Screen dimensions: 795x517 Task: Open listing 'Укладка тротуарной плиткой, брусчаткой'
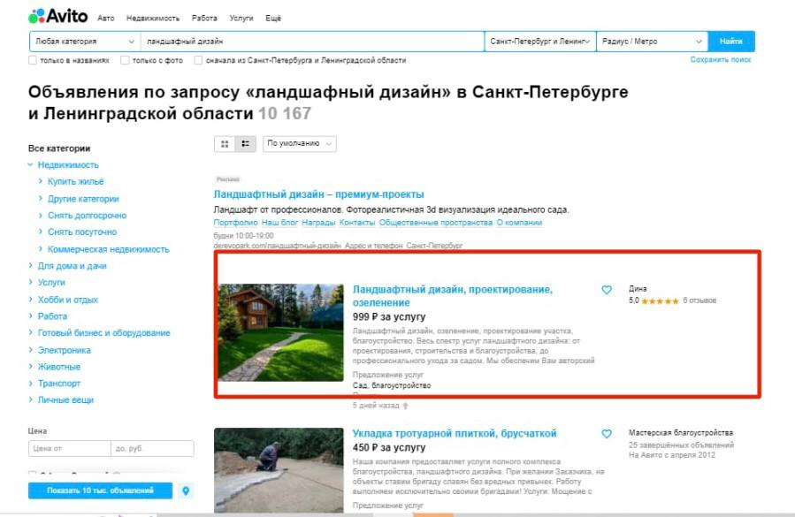455,433
